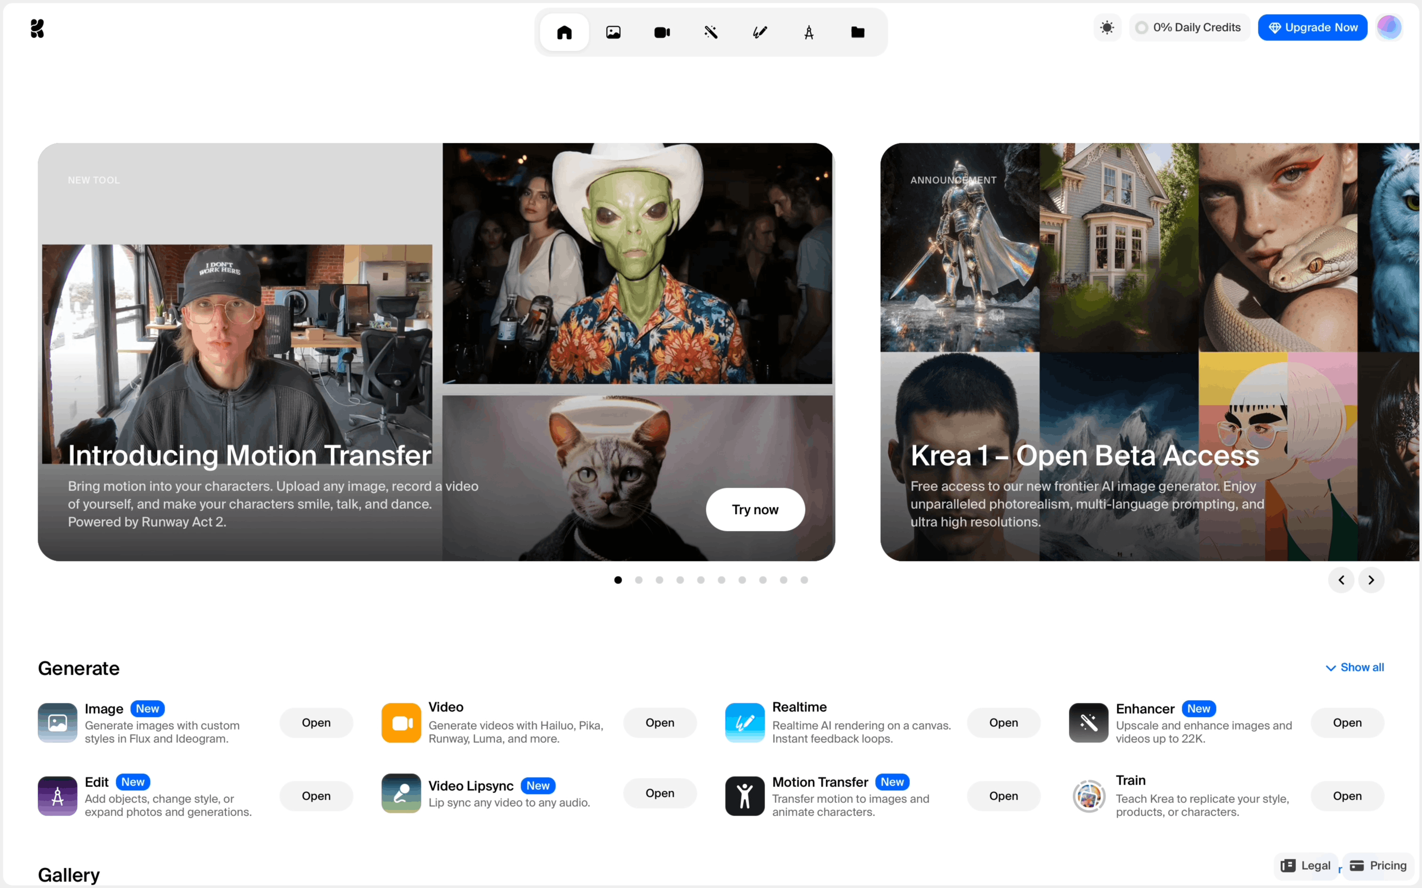Go to previous carousel slide arrow
The height and width of the screenshot is (888, 1422).
(1341, 580)
